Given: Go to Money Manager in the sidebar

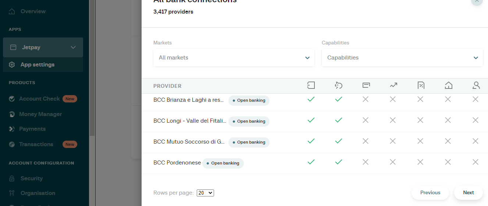Looking at the screenshot, I should click(x=40, y=114).
